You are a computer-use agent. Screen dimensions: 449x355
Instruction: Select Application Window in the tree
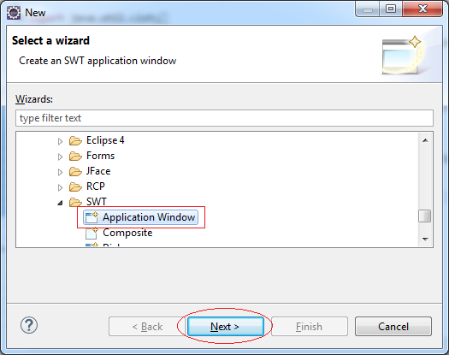[140, 217]
